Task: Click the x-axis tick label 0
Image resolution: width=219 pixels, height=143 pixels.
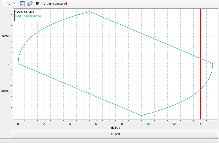Action: point(18,124)
